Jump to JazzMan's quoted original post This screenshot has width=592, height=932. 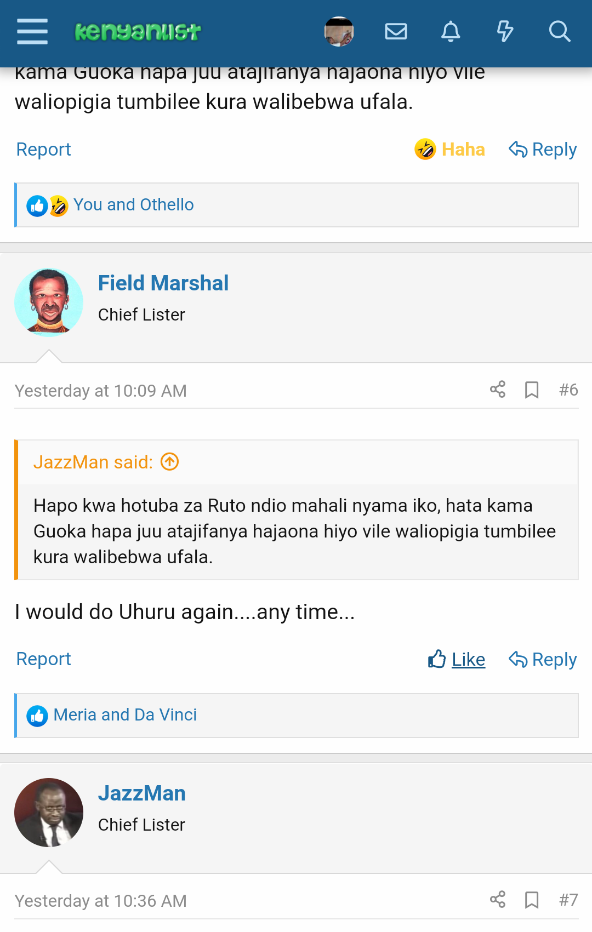click(170, 462)
